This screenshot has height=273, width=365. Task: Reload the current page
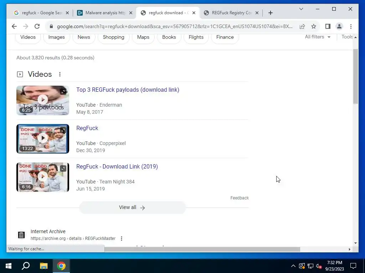37,26
